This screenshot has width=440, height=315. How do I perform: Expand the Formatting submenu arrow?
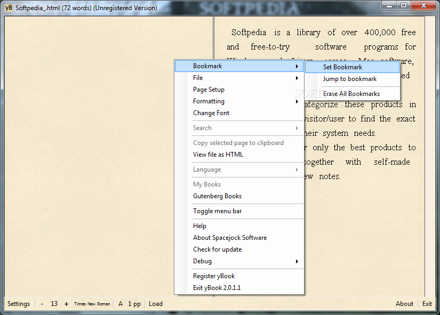point(297,102)
